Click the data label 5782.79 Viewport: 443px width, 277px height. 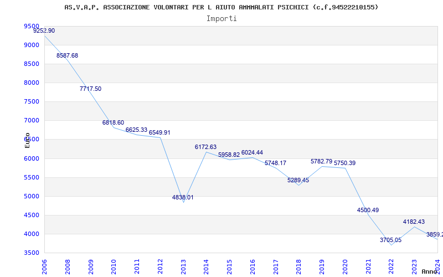[322, 161]
